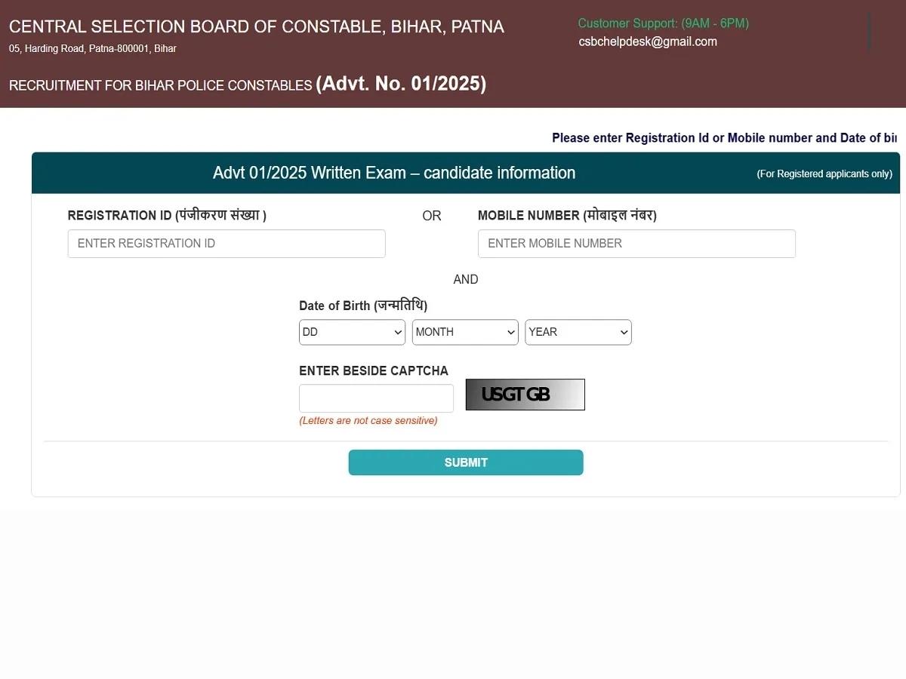
Task: Open the DD day dropdown
Action: tap(352, 332)
